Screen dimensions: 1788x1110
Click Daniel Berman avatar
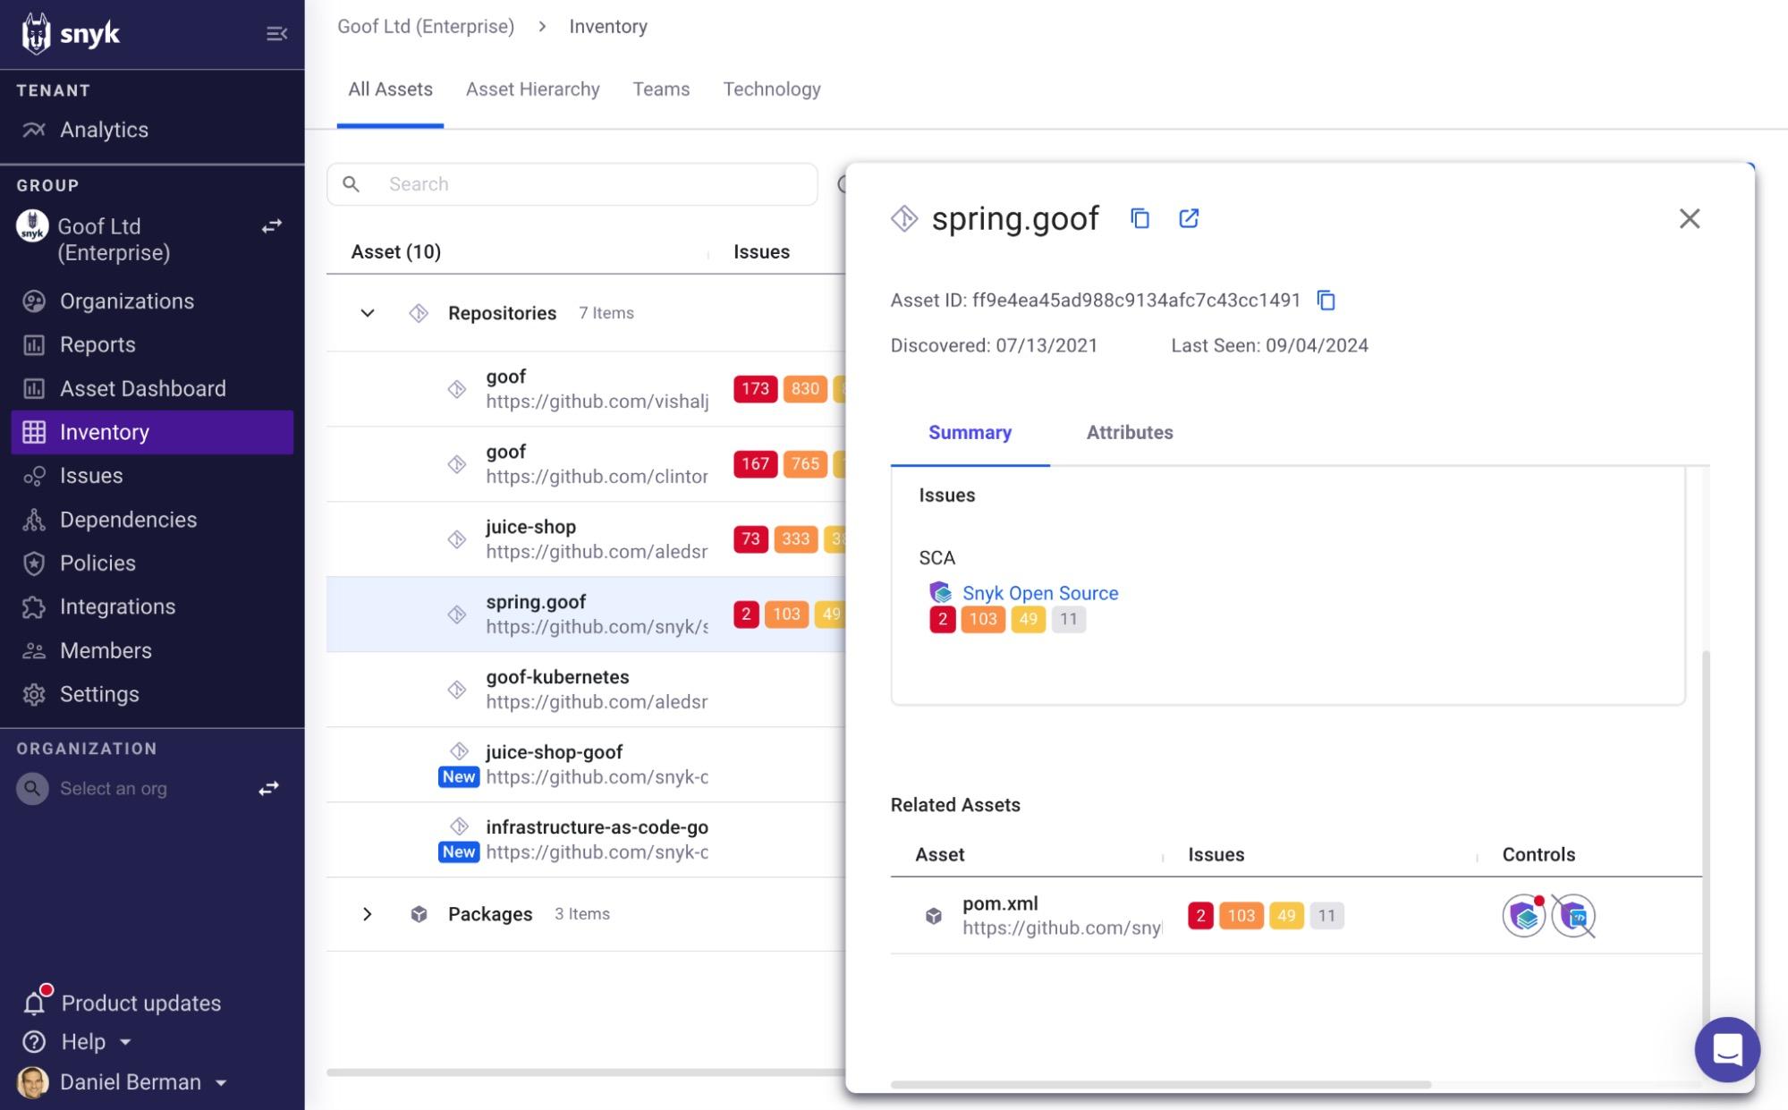33,1082
